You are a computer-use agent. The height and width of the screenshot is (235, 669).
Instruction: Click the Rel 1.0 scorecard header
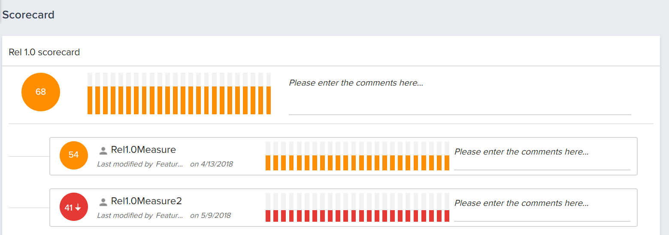click(44, 52)
